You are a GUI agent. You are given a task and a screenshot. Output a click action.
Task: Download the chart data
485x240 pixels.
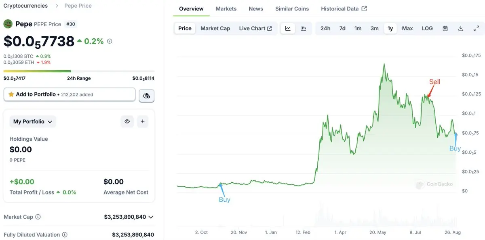click(461, 28)
